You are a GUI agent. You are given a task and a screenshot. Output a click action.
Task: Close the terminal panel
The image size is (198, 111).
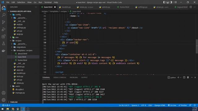click(195, 77)
